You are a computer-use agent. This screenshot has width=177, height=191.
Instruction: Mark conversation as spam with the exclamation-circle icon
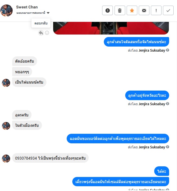coord(107,10)
